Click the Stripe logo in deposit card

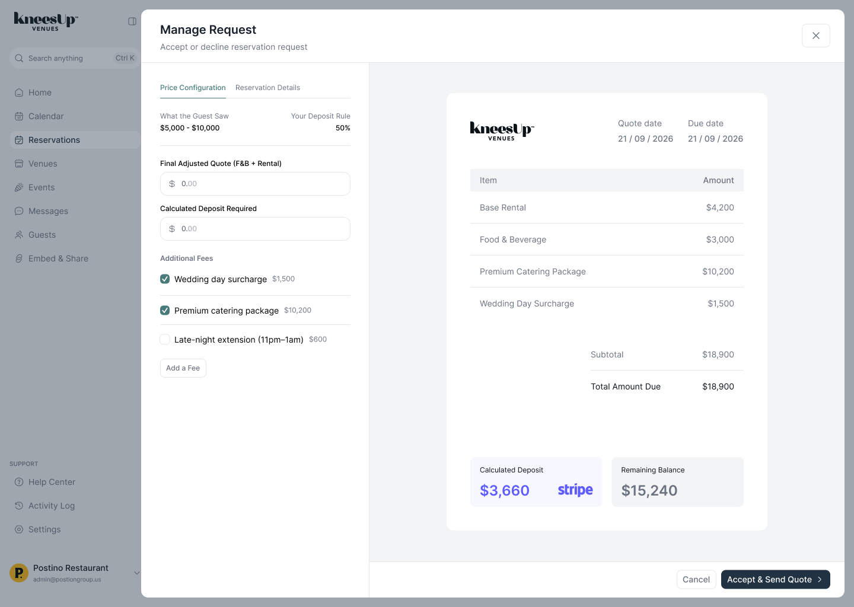tap(575, 490)
